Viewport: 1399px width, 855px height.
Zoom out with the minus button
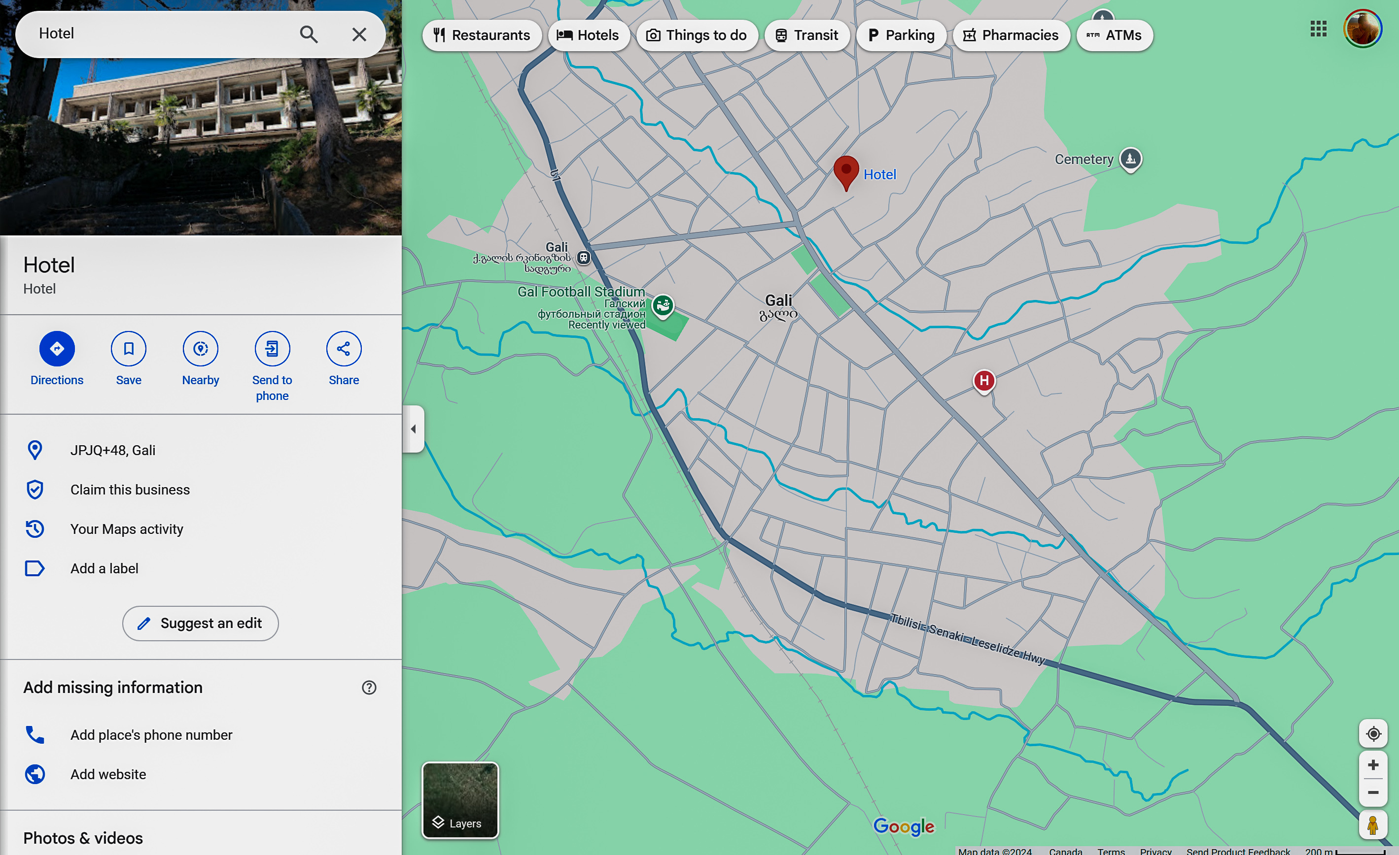click(1373, 792)
